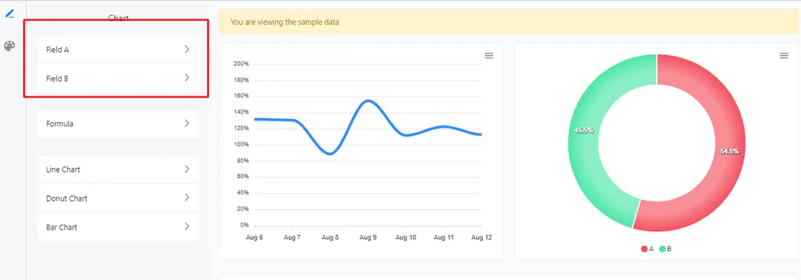
Task: Open the line chart hamburger menu
Action: pos(489,55)
